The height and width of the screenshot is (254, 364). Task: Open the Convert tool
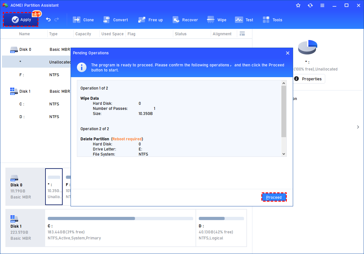point(116,20)
